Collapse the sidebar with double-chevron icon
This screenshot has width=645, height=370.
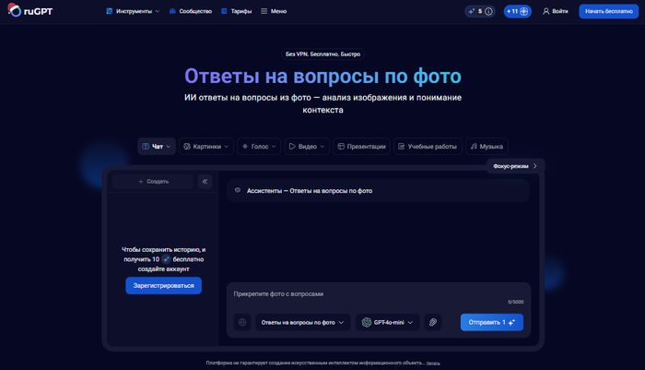(x=205, y=182)
